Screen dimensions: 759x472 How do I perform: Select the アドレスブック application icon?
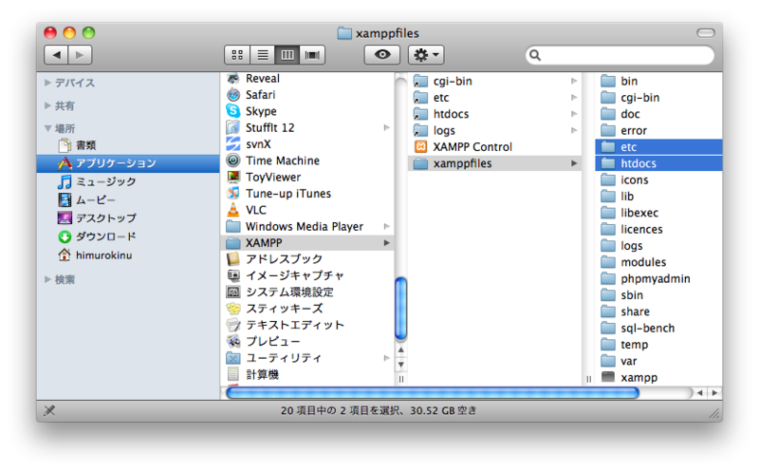pyautogui.click(x=233, y=259)
